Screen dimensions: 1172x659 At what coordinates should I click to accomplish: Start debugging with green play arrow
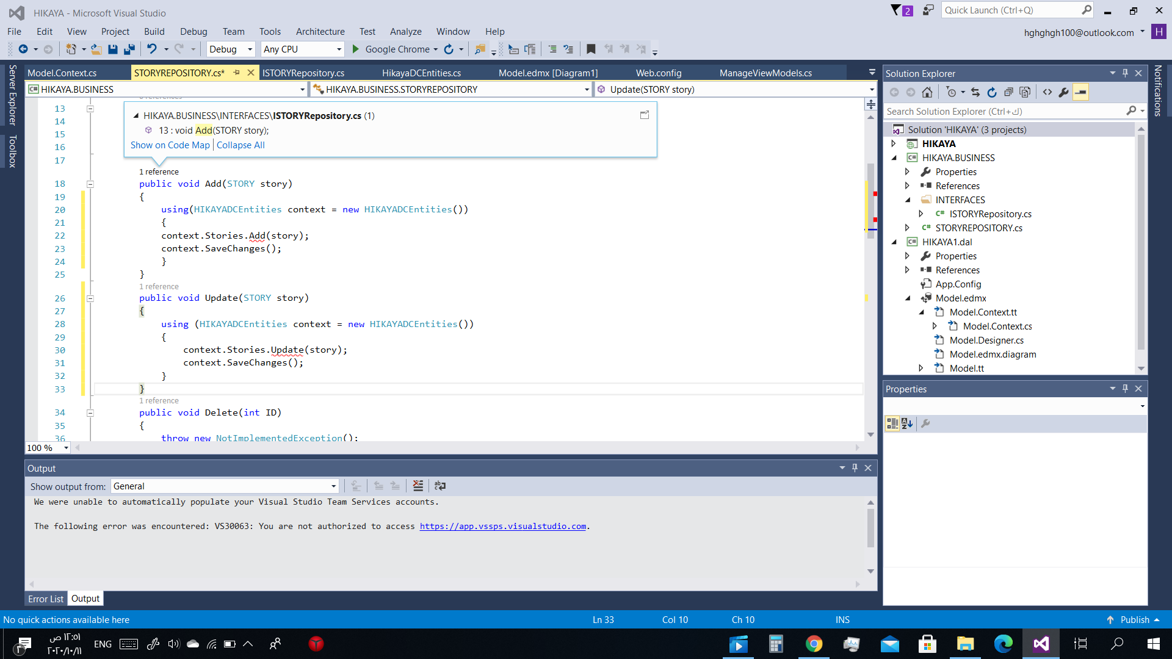point(355,49)
